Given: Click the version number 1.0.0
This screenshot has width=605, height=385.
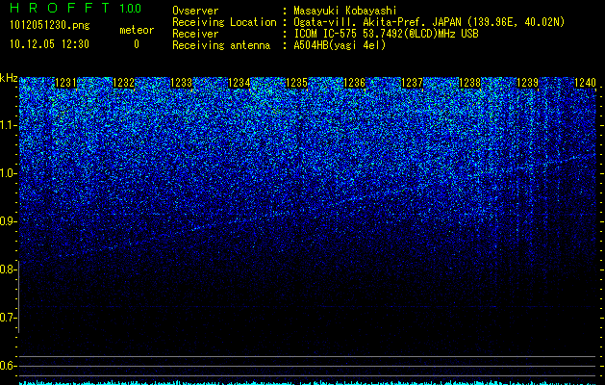Looking at the screenshot, I should click(130, 9).
